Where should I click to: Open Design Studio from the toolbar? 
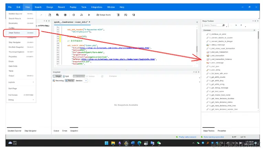(104, 15)
